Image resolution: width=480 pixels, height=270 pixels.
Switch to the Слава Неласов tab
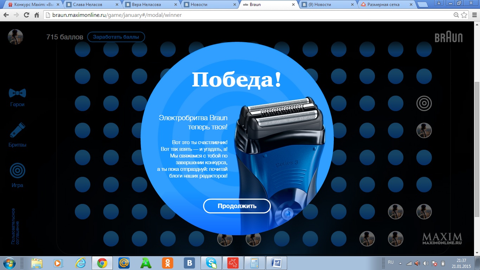pos(91,5)
